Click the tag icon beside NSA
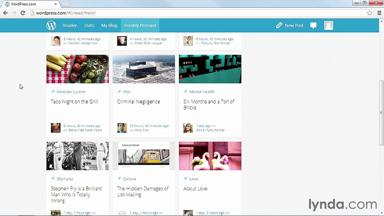 tap(119, 91)
